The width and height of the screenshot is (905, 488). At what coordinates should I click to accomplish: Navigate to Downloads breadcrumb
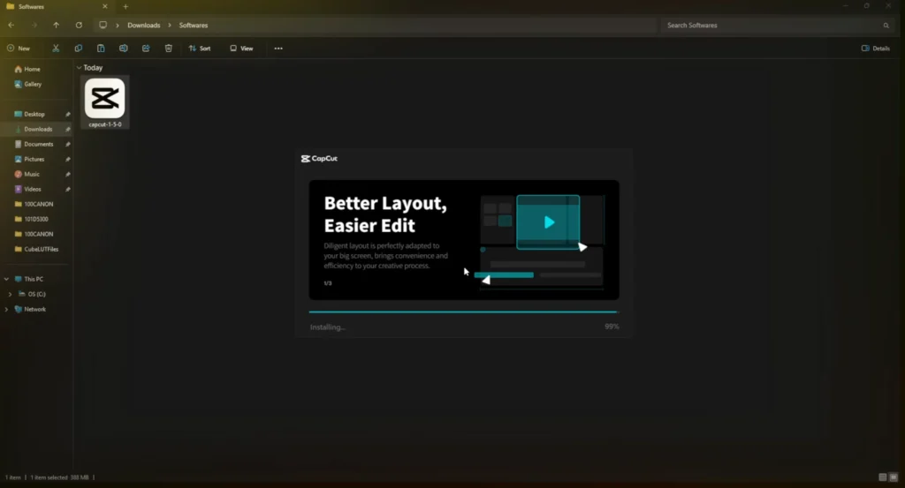coord(144,26)
